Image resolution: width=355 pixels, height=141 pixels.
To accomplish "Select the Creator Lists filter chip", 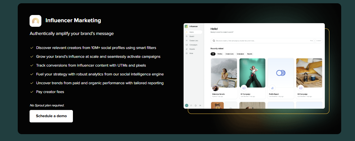I will 229,54.
